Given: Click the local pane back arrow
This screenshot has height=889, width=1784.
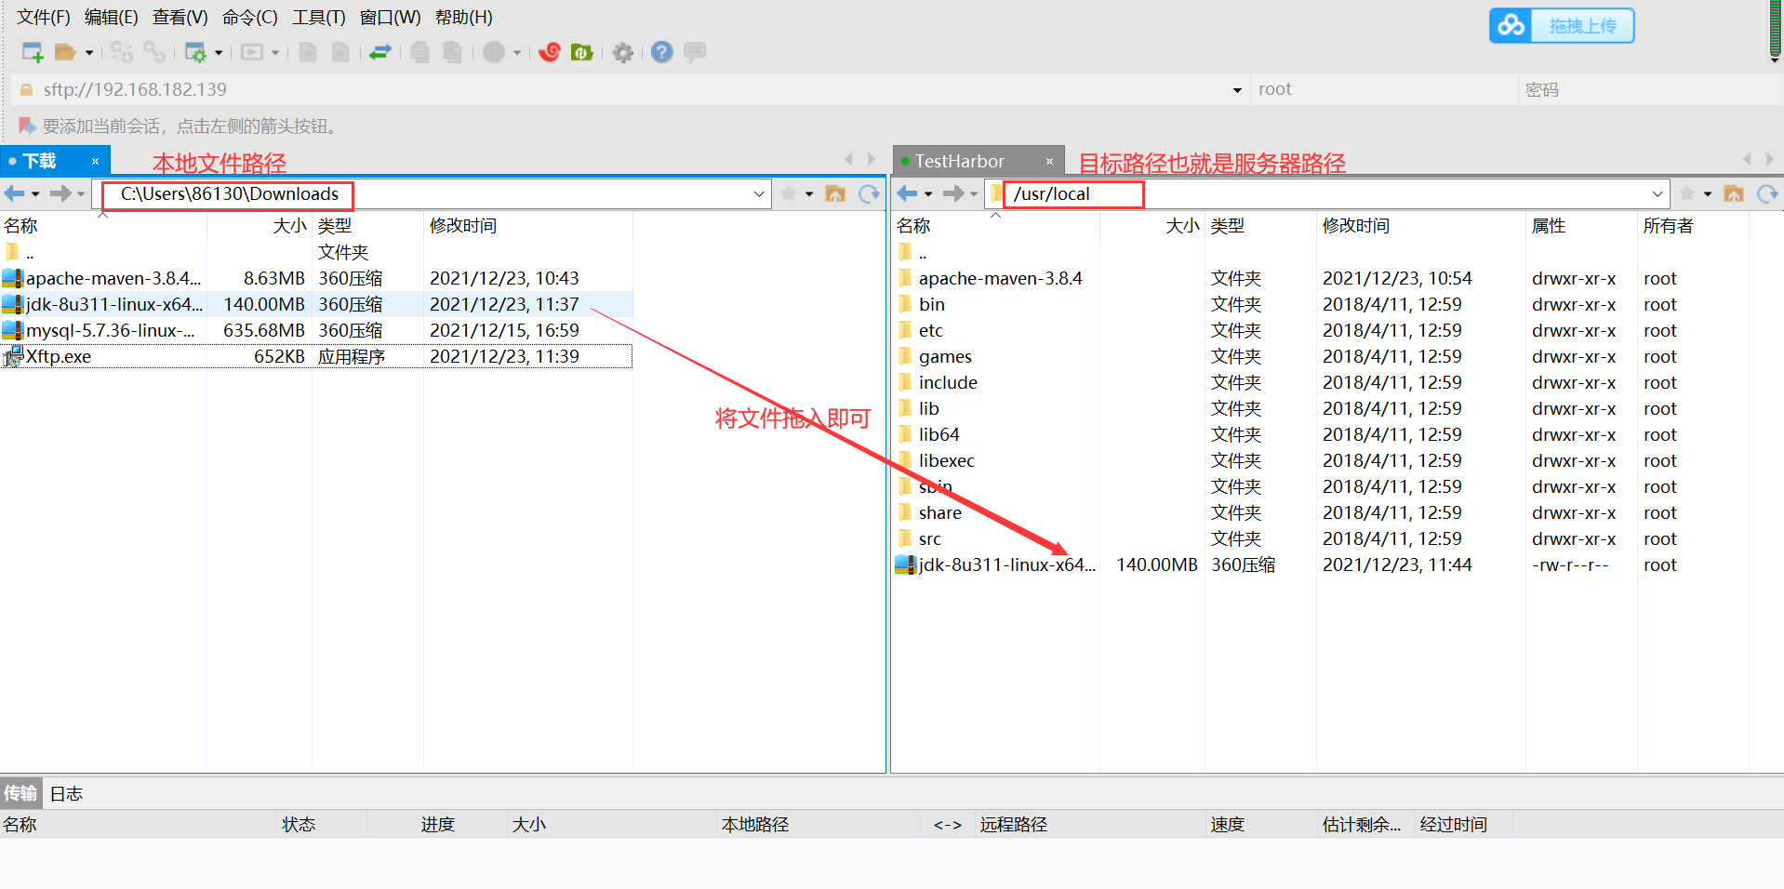Looking at the screenshot, I should [x=15, y=193].
